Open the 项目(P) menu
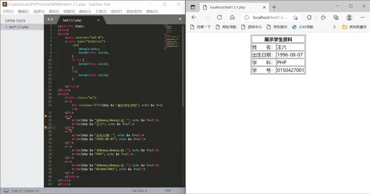 116,11
